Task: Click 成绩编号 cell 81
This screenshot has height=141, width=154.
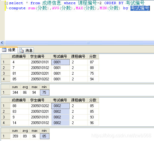Action: pyautogui.click(x=19, y=73)
